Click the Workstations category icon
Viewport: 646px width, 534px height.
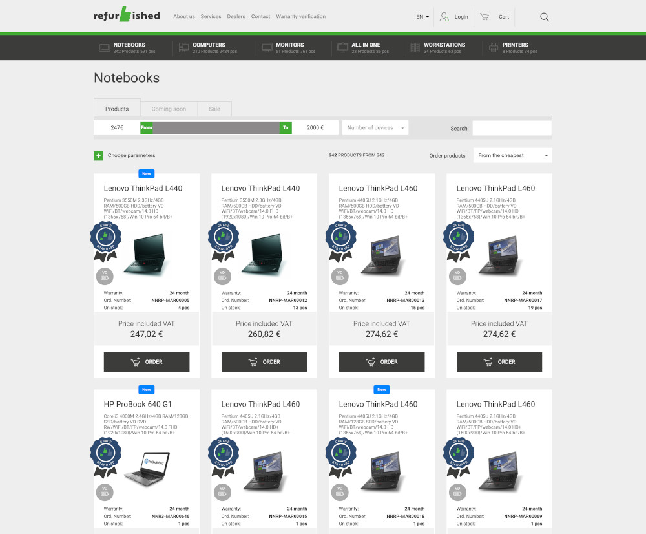[415, 48]
